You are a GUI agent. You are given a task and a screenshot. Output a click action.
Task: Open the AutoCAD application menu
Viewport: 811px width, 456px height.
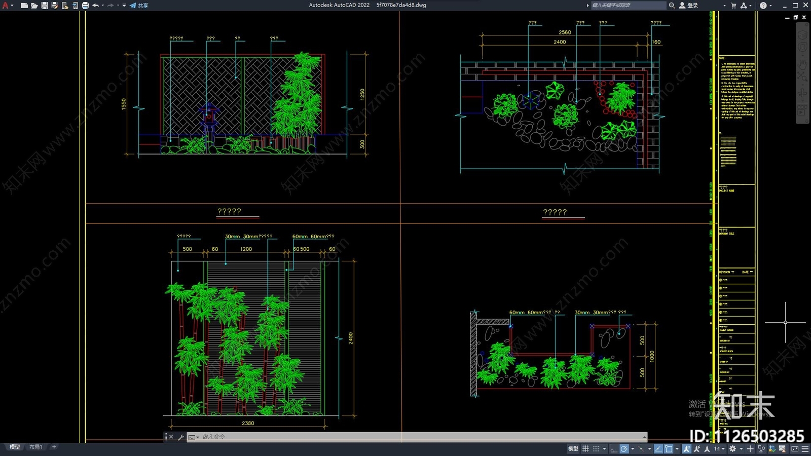coord(7,5)
